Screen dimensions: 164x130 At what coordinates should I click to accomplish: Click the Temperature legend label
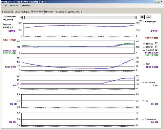(151, 119)
